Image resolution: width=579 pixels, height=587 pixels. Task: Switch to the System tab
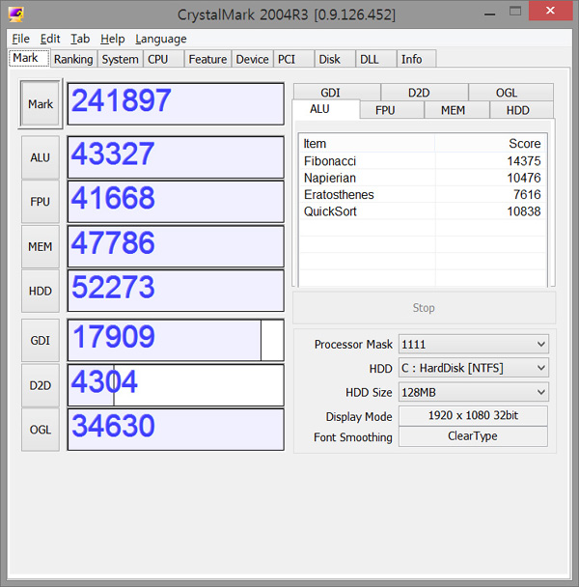(x=120, y=59)
